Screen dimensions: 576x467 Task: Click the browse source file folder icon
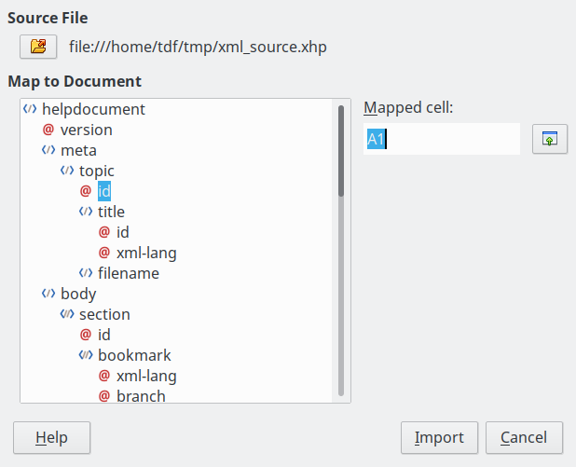(x=38, y=46)
